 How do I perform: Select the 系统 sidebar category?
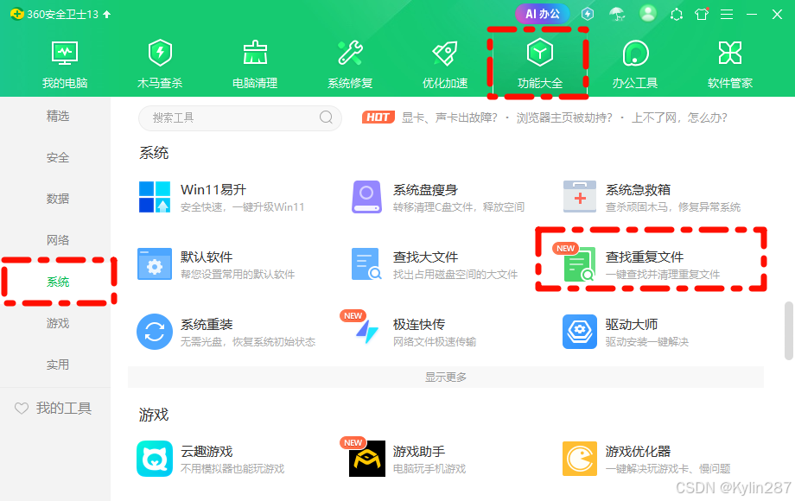57,282
